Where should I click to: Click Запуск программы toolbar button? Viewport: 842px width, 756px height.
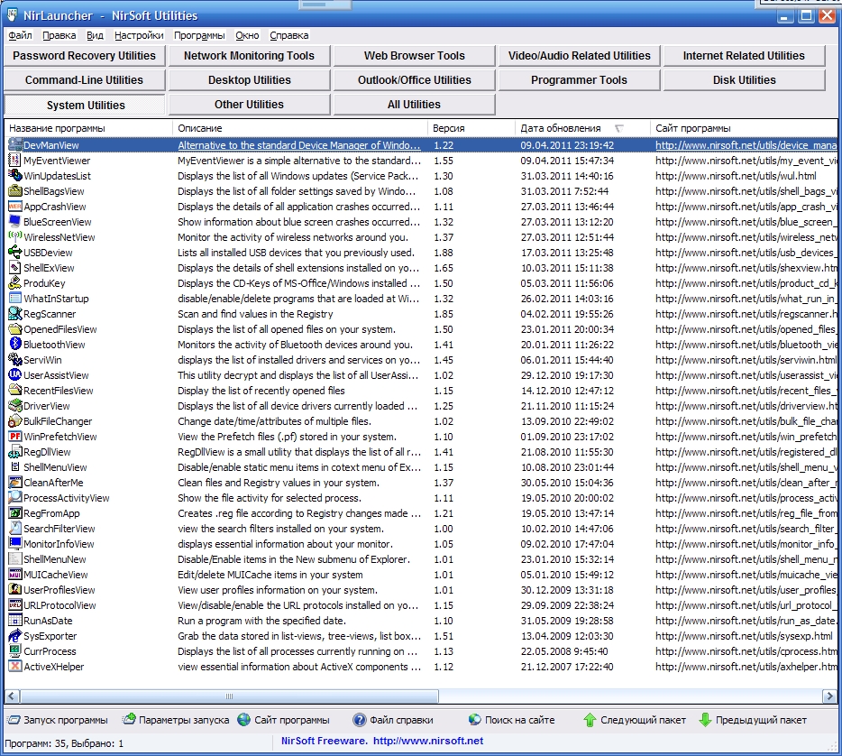(x=58, y=720)
